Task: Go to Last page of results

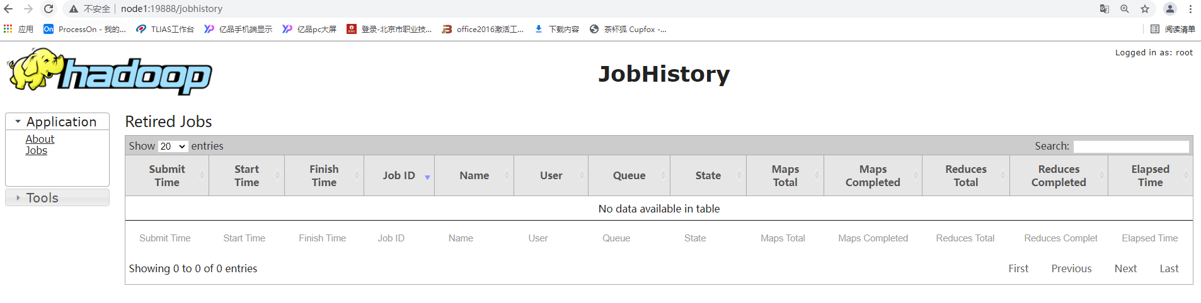Action: coord(1169,268)
